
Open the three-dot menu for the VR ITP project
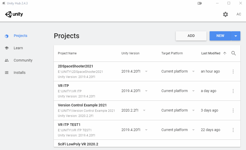pyautogui.click(x=233, y=91)
